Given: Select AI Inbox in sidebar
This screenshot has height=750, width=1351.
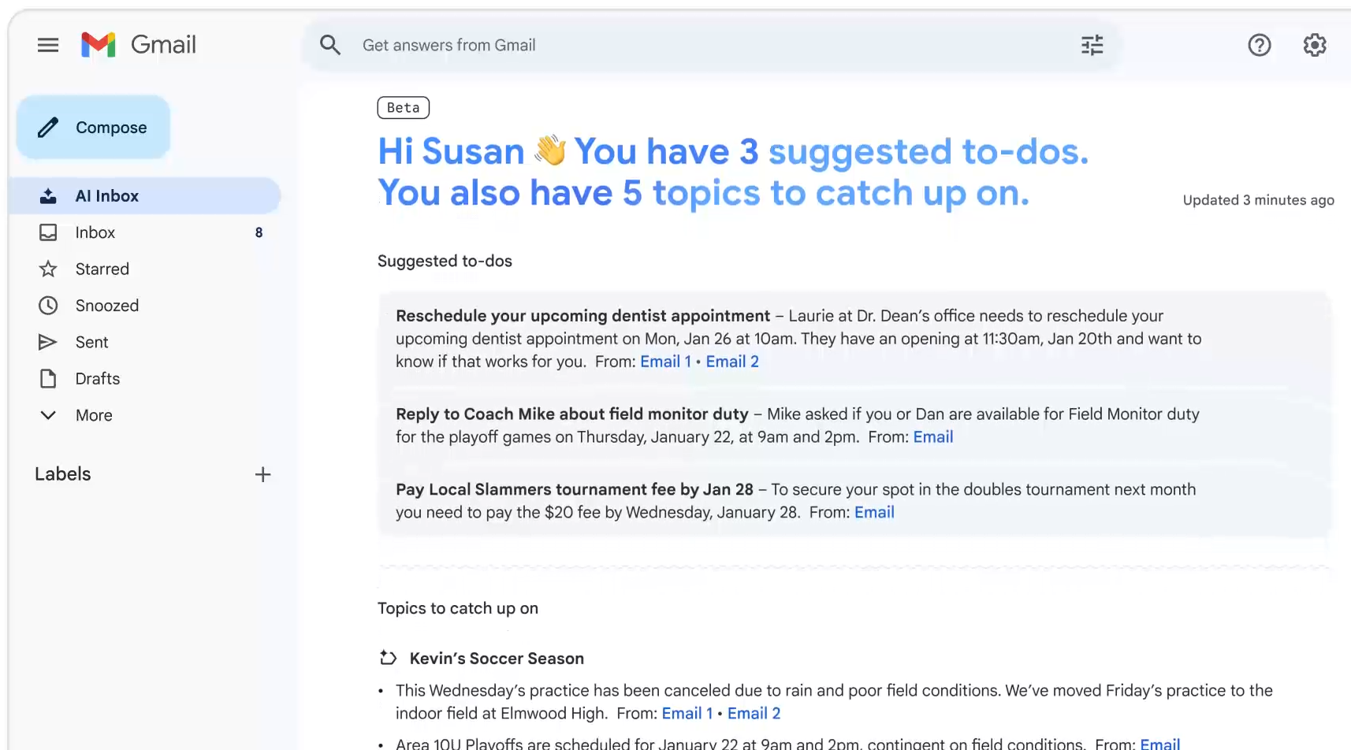Looking at the screenshot, I should point(106,196).
